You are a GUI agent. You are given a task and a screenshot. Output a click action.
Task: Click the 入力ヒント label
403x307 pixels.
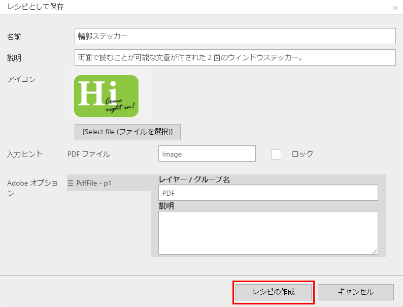point(25,154)
